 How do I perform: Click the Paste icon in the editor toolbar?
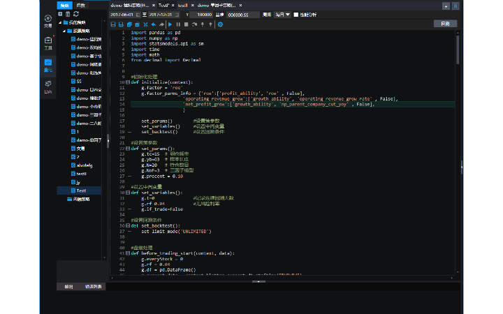point(138,24)
